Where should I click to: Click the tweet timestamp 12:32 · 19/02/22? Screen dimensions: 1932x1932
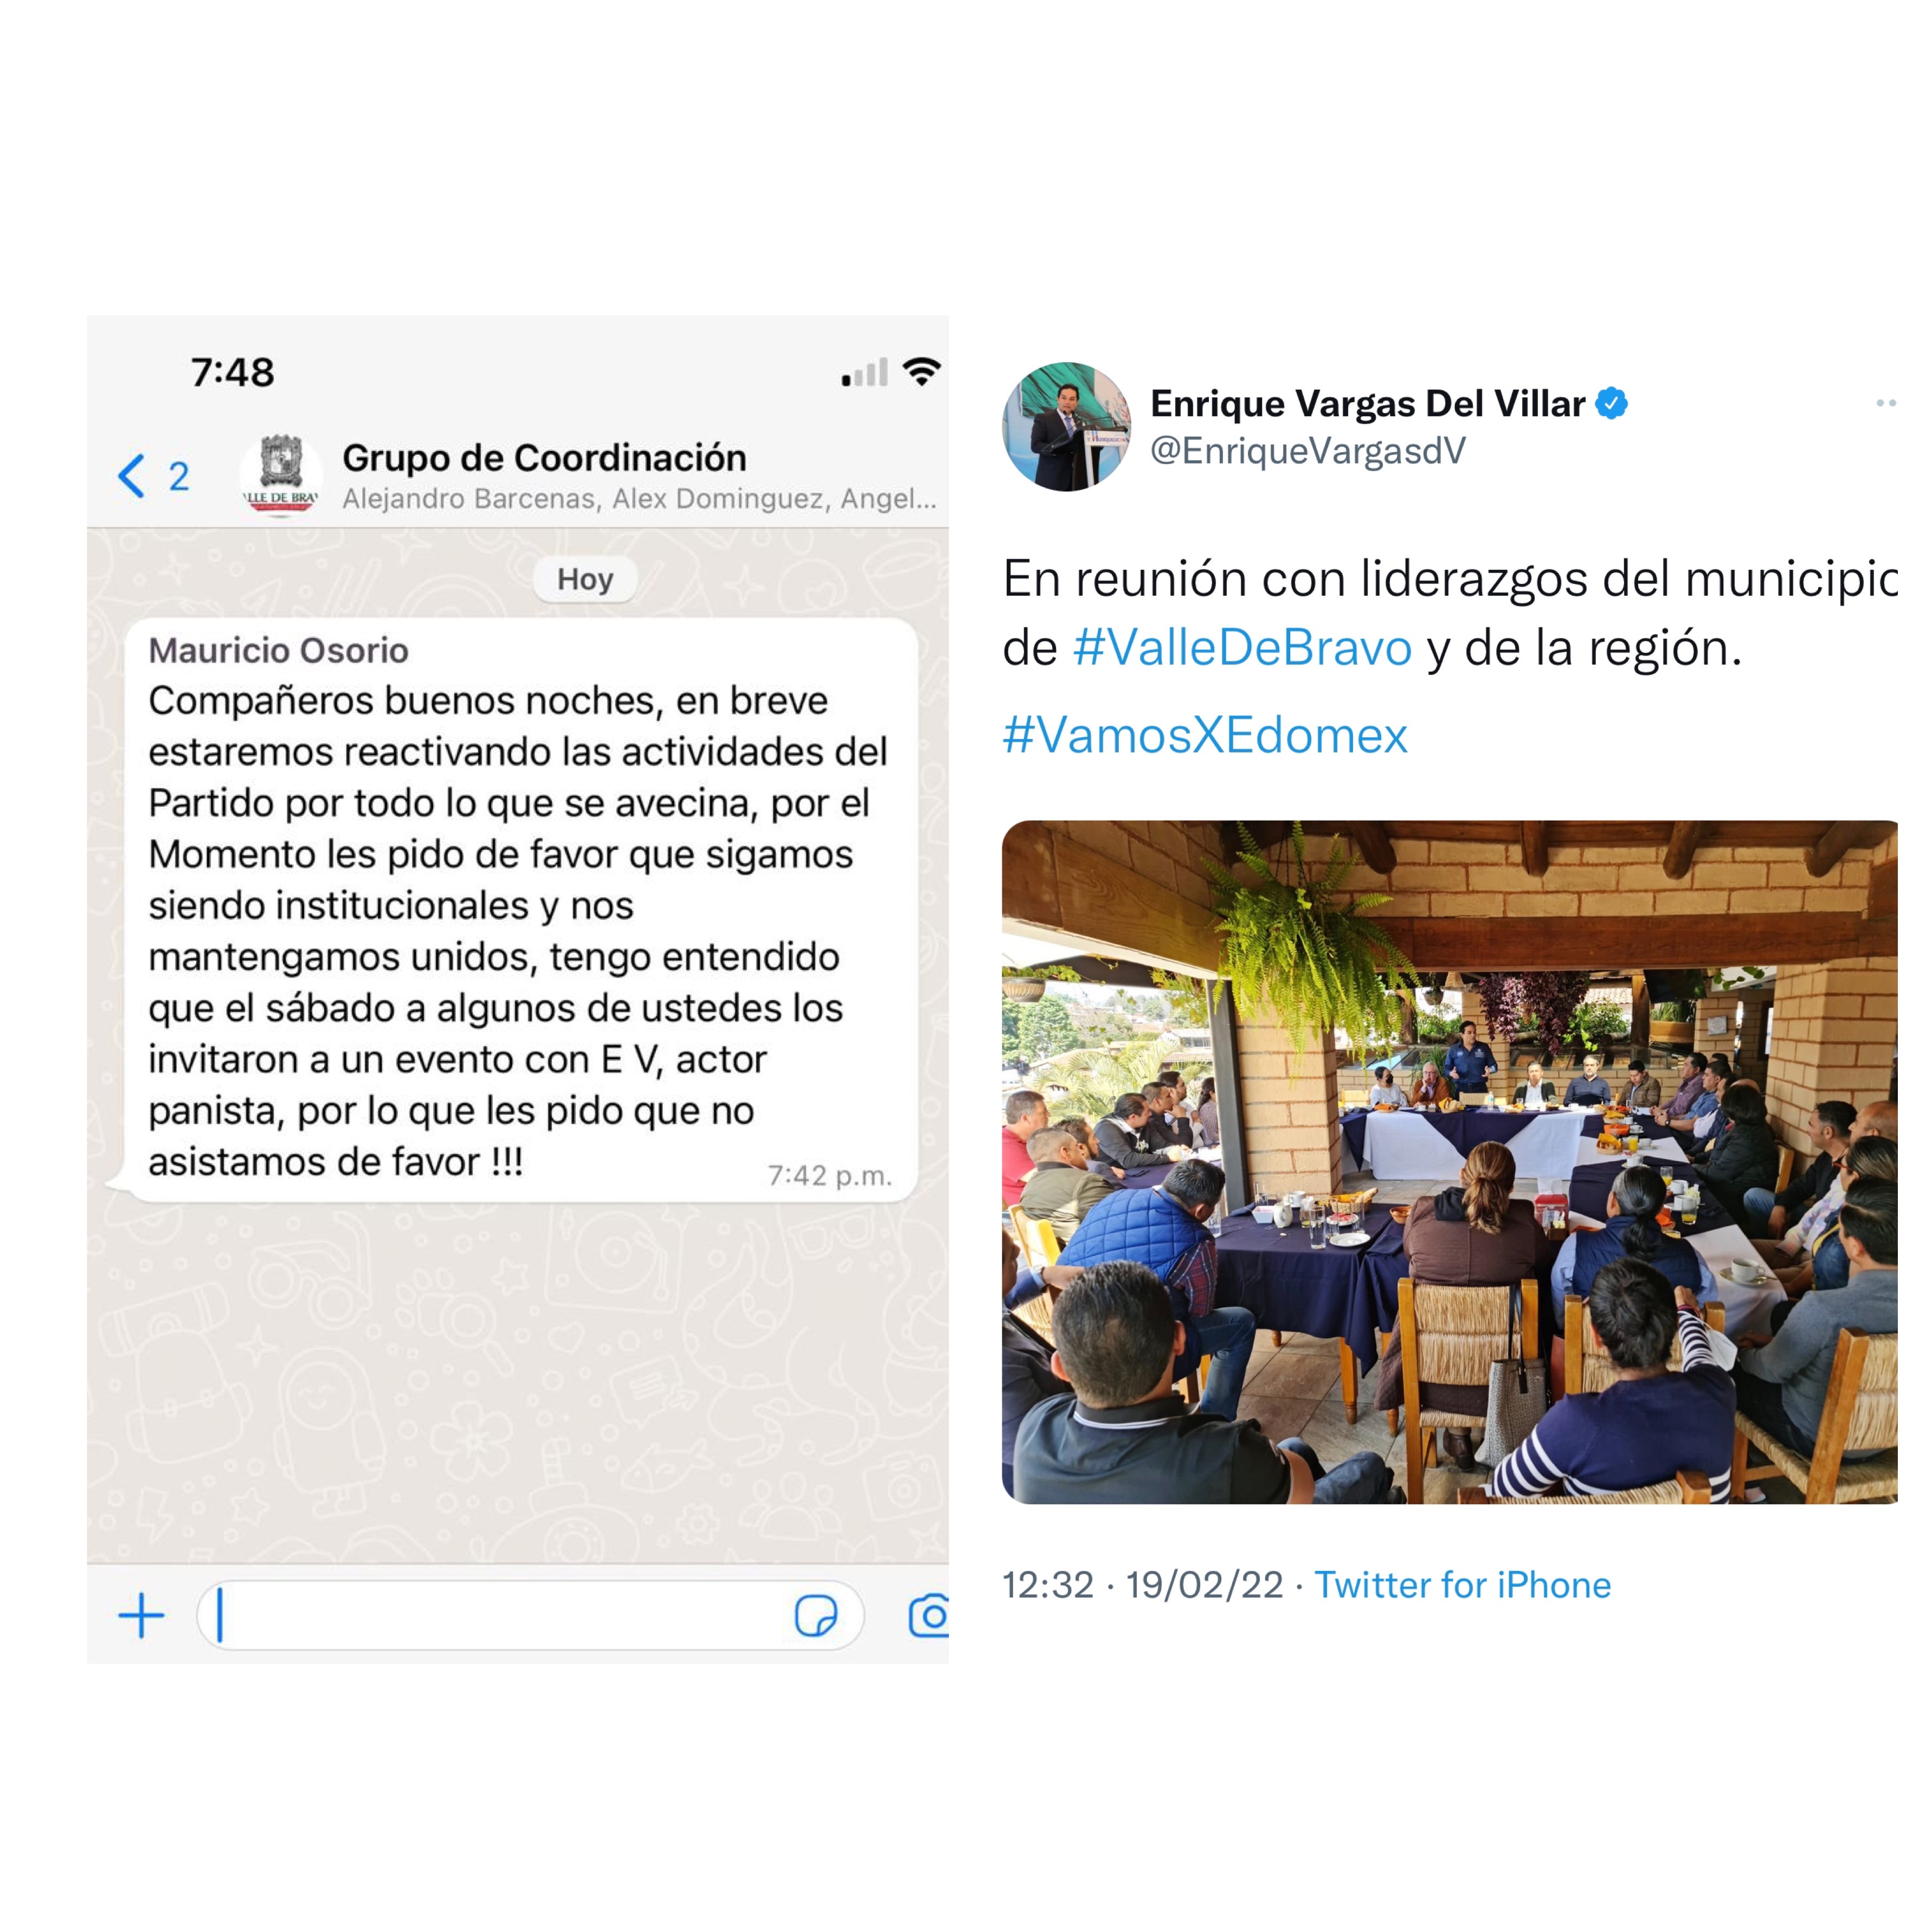point(1143,1586)
